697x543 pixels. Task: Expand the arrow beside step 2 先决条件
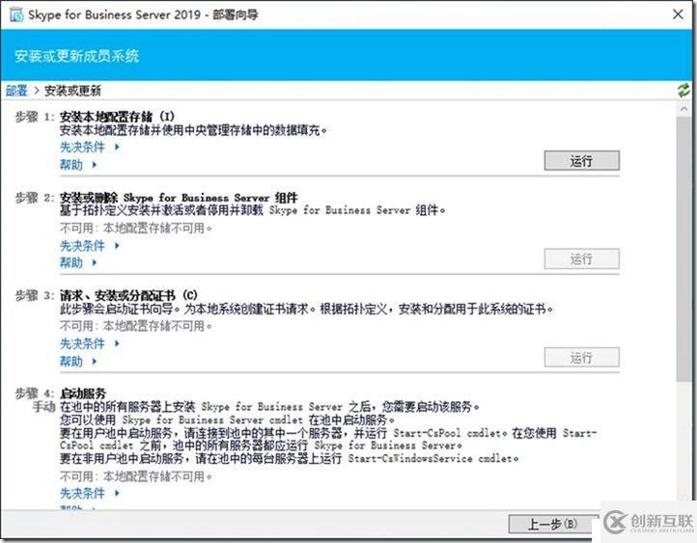(117, 246)
